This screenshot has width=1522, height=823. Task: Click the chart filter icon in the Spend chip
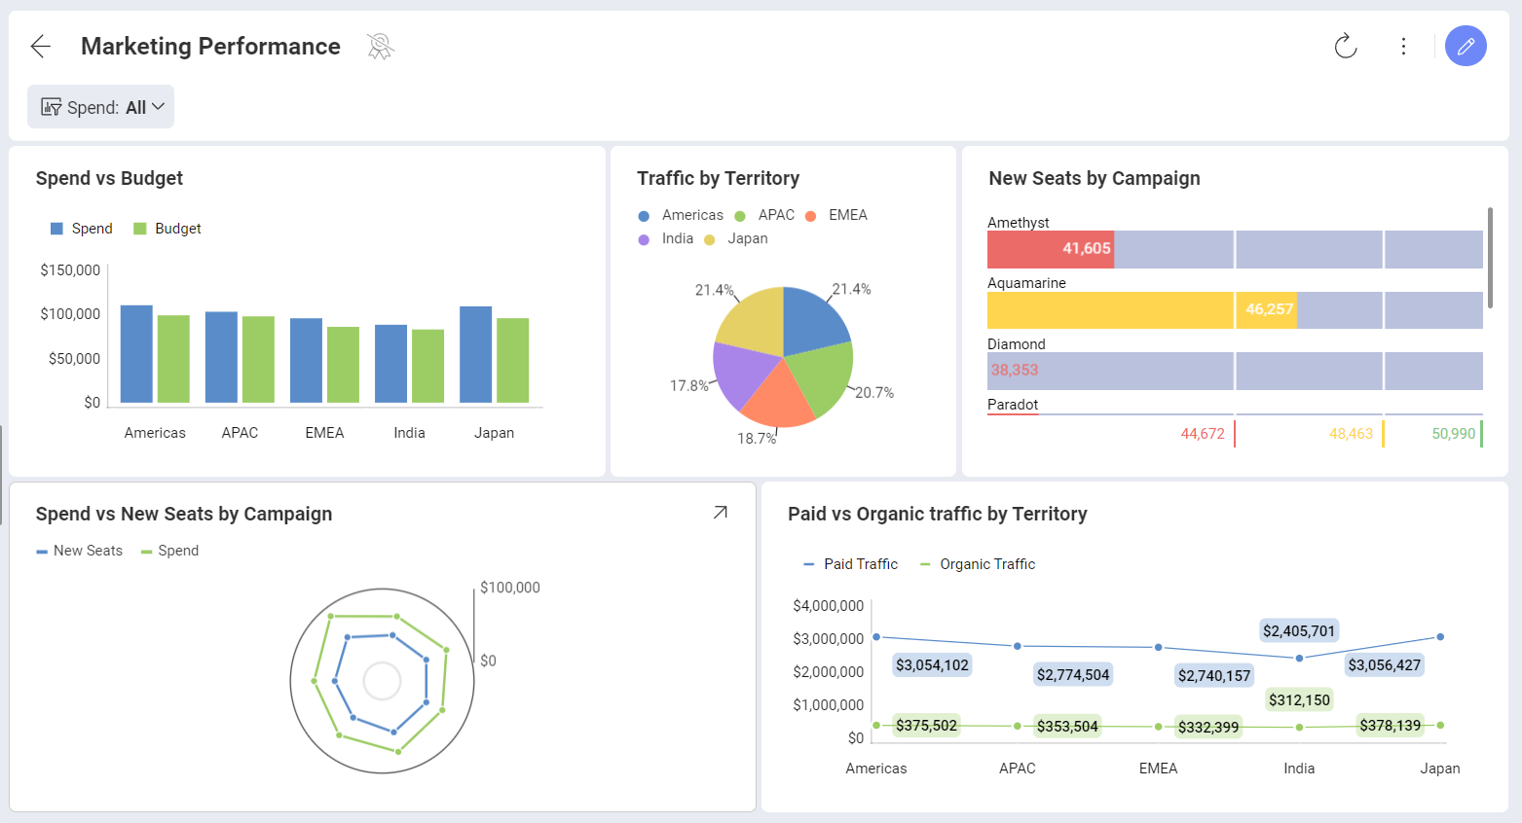click(x=51, y=106)
